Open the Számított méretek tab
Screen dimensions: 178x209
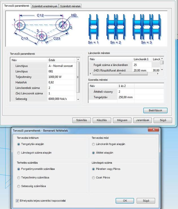tap(70, 6)
